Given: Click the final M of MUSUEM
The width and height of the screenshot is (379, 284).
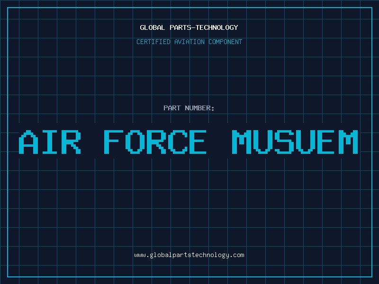Looking at the screenshot, I should (348, 142).
